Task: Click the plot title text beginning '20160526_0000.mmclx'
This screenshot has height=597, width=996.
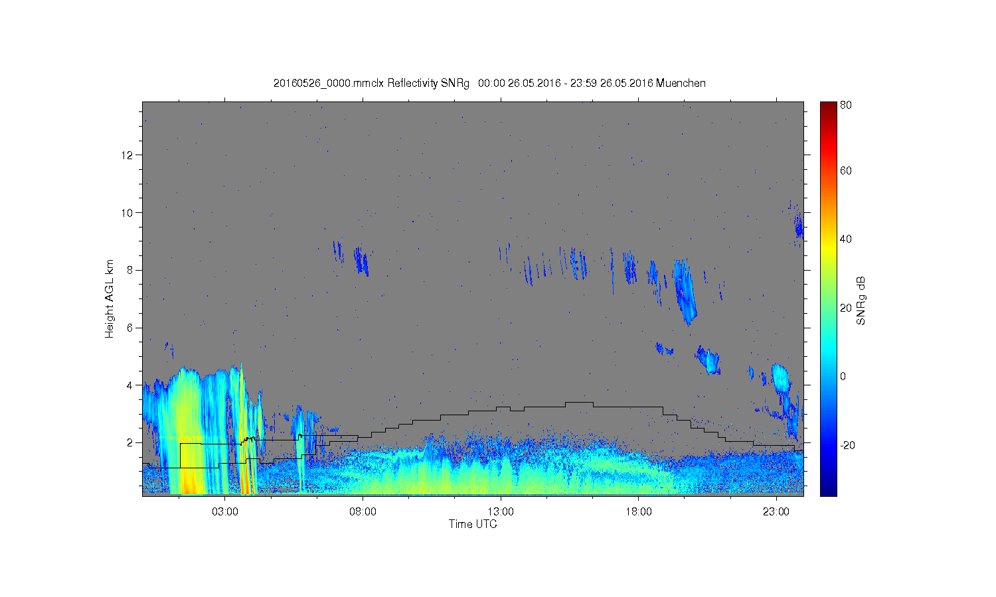Action: pyautogui.click(x=489, y=83)
